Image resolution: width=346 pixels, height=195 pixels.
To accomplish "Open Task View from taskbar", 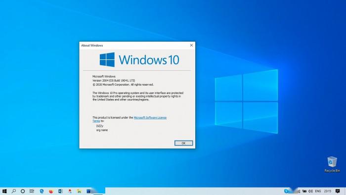I will (32, 191).
